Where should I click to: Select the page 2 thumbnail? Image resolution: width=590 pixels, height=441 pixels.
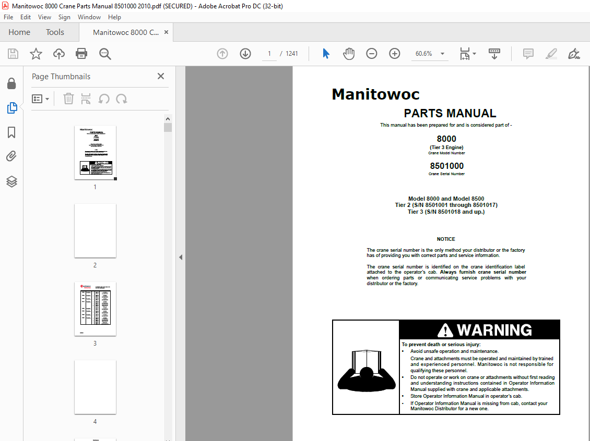[x=95, y=230]
